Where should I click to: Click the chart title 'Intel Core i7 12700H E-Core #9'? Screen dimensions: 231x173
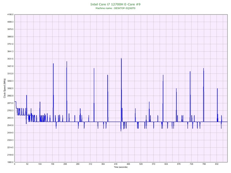(x=115, y=4)
